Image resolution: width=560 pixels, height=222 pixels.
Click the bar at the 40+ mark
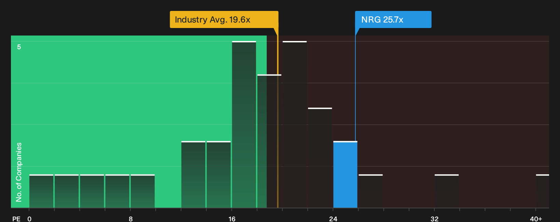542,191
